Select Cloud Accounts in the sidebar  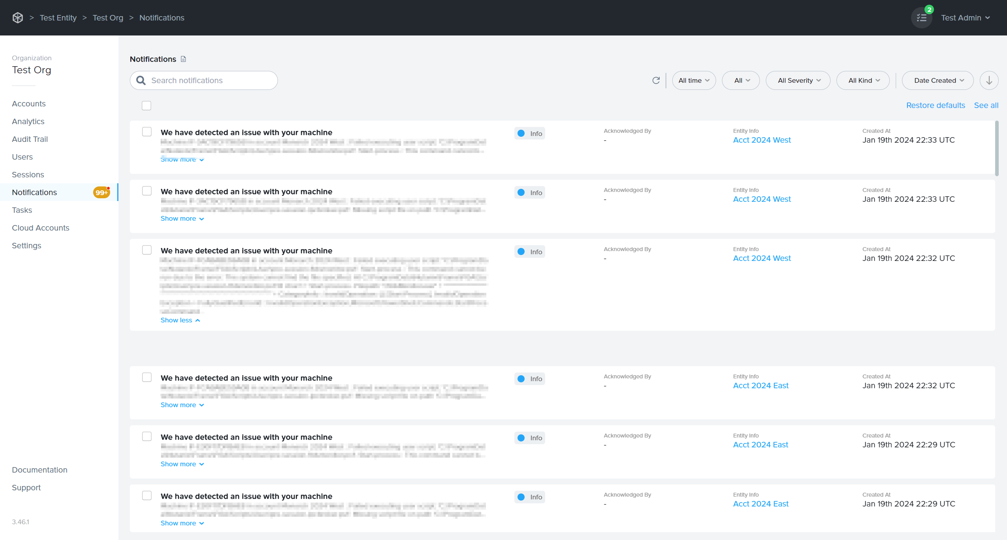pos(40,227)
